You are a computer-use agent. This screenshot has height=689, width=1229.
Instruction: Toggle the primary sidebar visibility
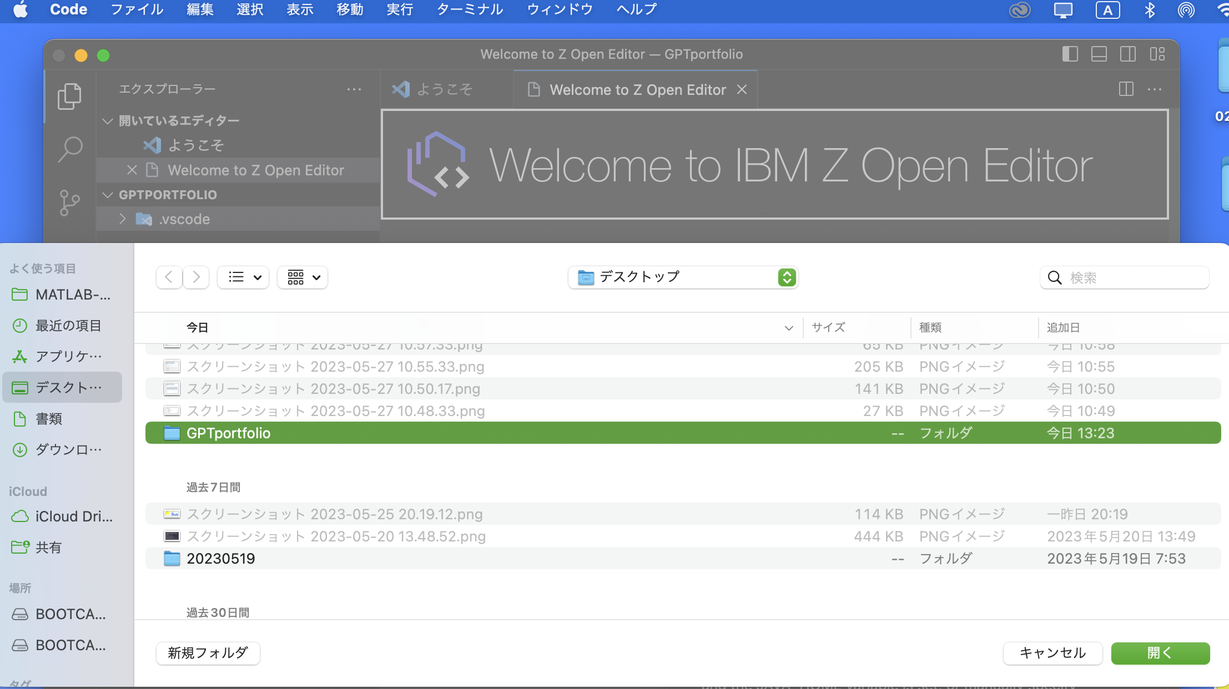click(x=1070, y=54)
